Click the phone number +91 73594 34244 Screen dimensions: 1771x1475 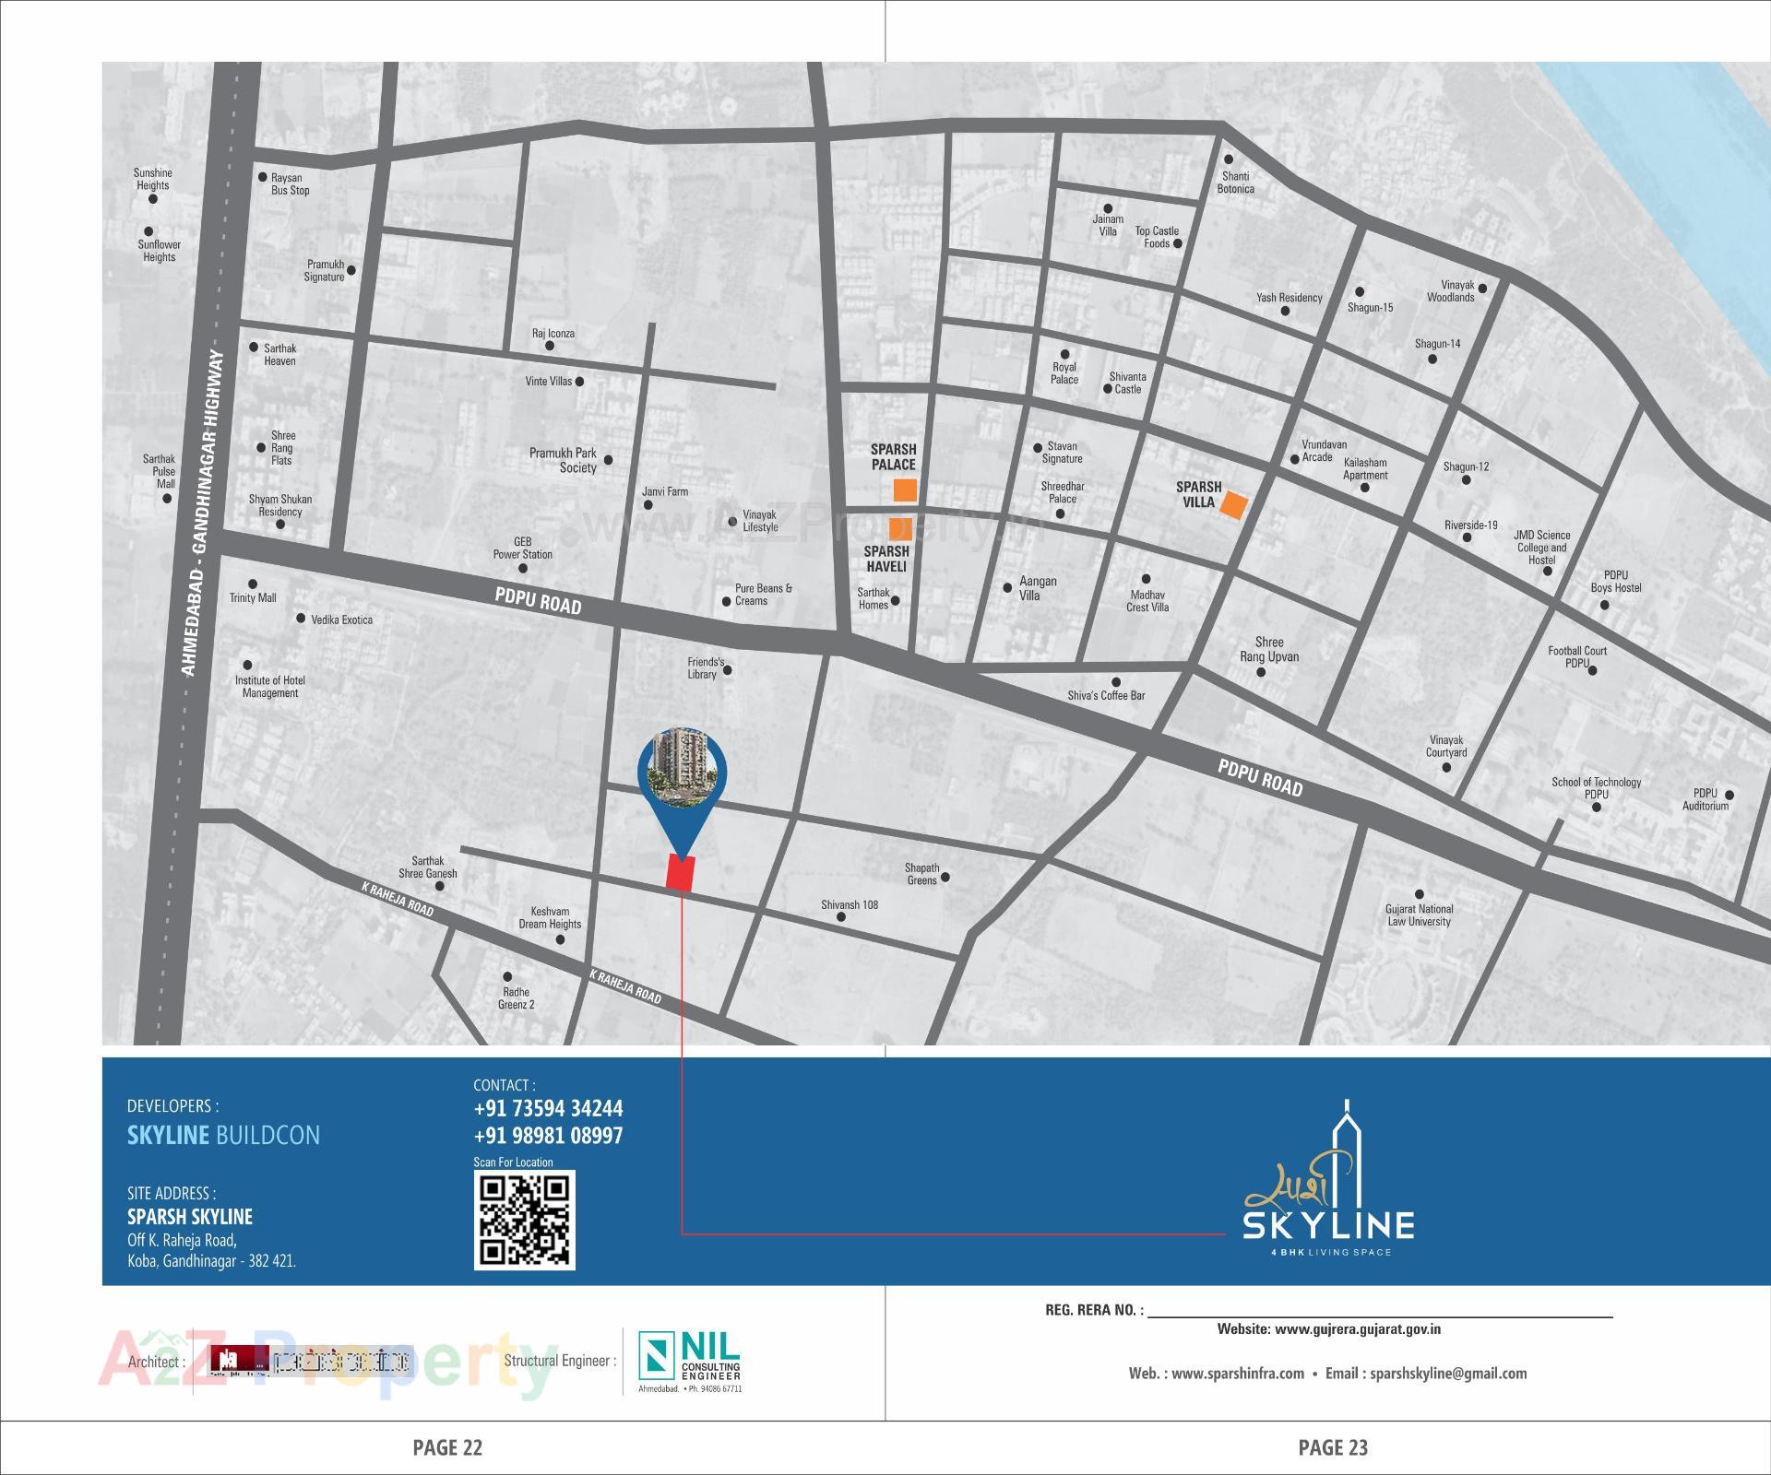(x=548, y=1108)
